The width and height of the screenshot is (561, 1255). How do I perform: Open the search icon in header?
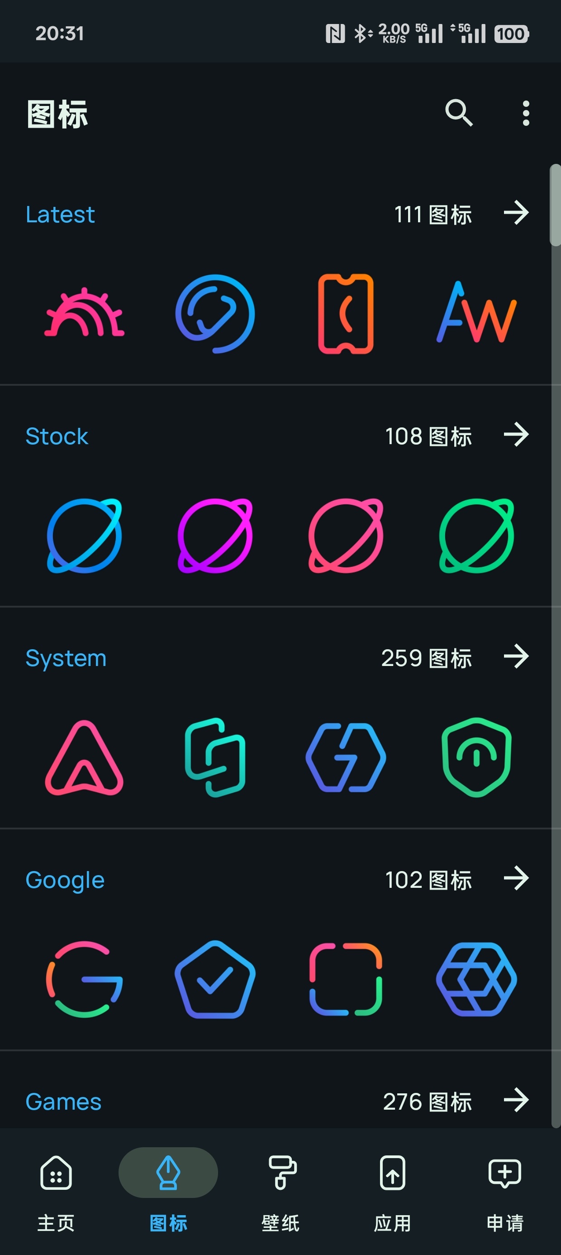(459, 113)
